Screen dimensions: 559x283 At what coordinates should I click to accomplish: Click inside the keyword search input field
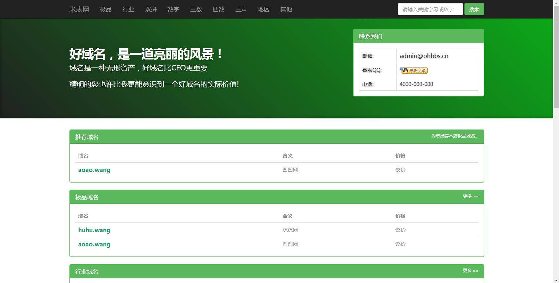pyautogui.click(x=430, y=9)
